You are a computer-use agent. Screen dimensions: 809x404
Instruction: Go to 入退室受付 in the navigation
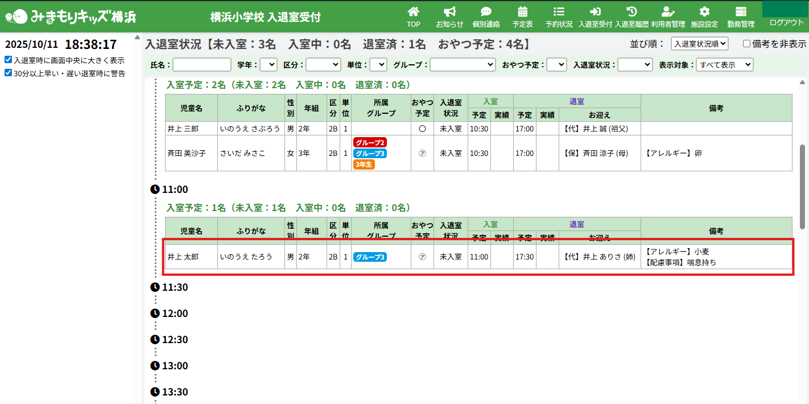595,17
